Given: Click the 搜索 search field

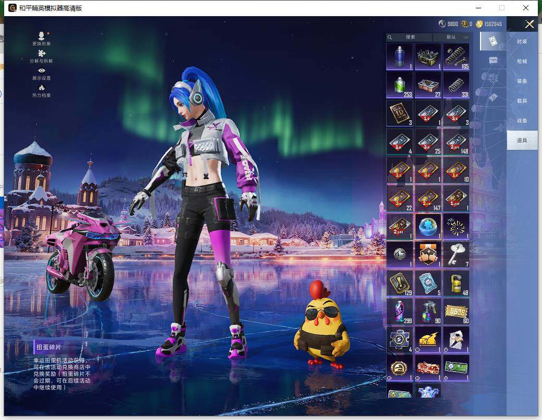Looking at the screenshot, I should (x=409, y=37).
